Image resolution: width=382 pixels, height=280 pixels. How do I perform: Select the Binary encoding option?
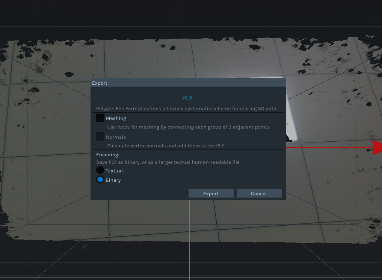point(100,180)
